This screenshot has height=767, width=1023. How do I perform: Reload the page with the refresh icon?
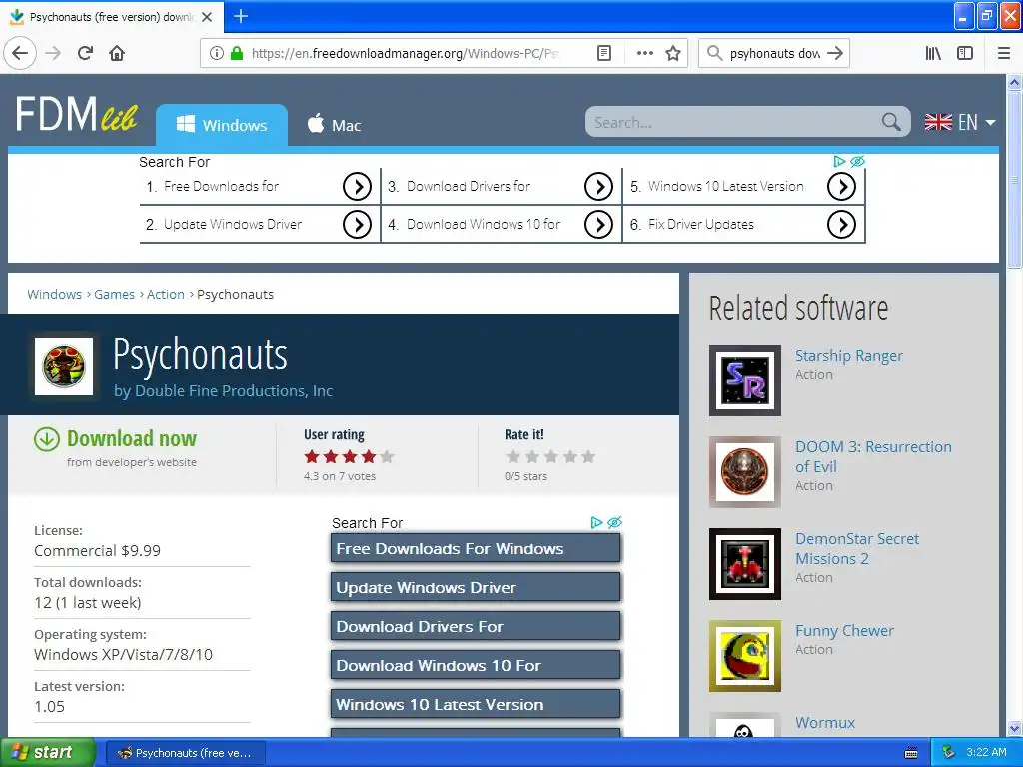(85, 53)
